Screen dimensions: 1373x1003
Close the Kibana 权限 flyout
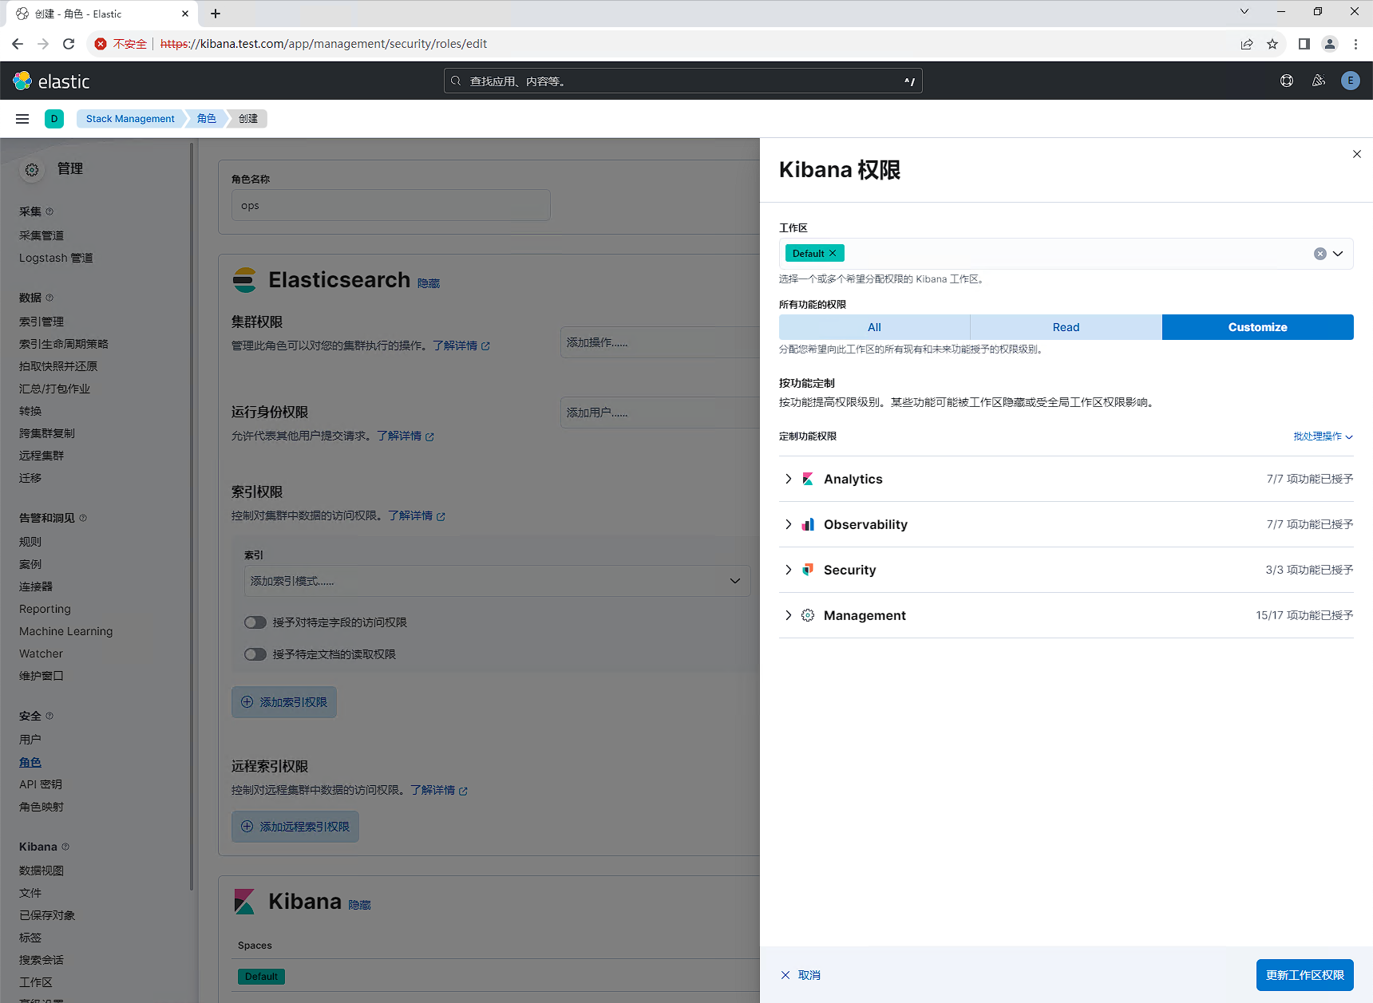1357,154
